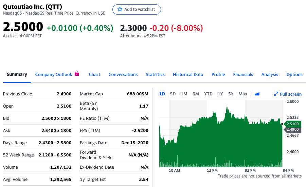Click the 52 Week Range value 2.1200 - 6.5500

(55, 155)
